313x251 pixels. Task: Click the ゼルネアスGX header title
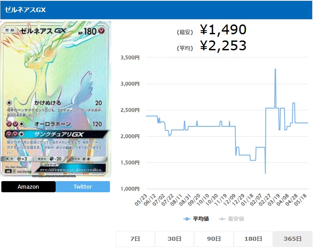tap(25, 10)
